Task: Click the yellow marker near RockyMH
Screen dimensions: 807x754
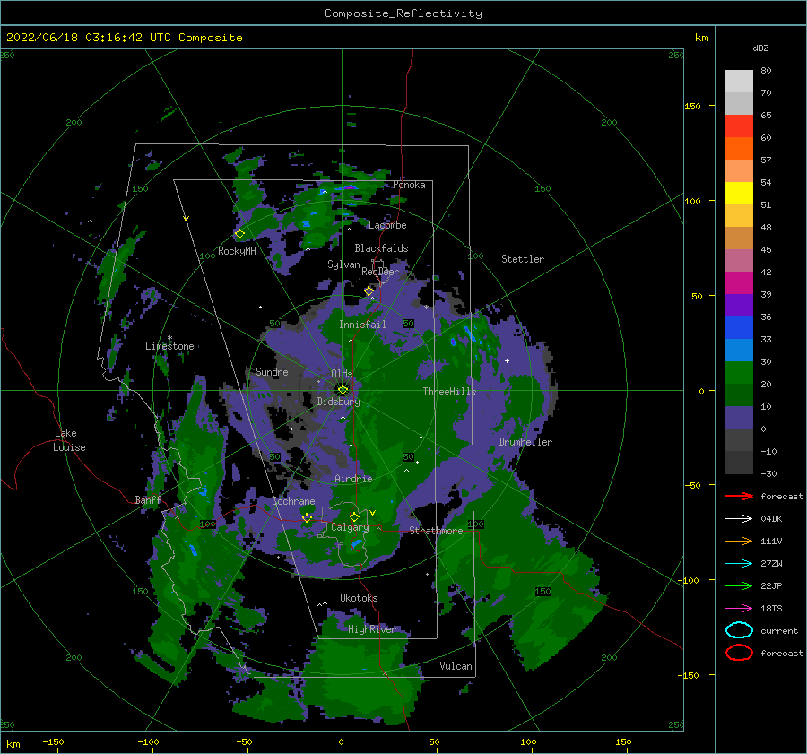Action: click(x=239, y=234)
